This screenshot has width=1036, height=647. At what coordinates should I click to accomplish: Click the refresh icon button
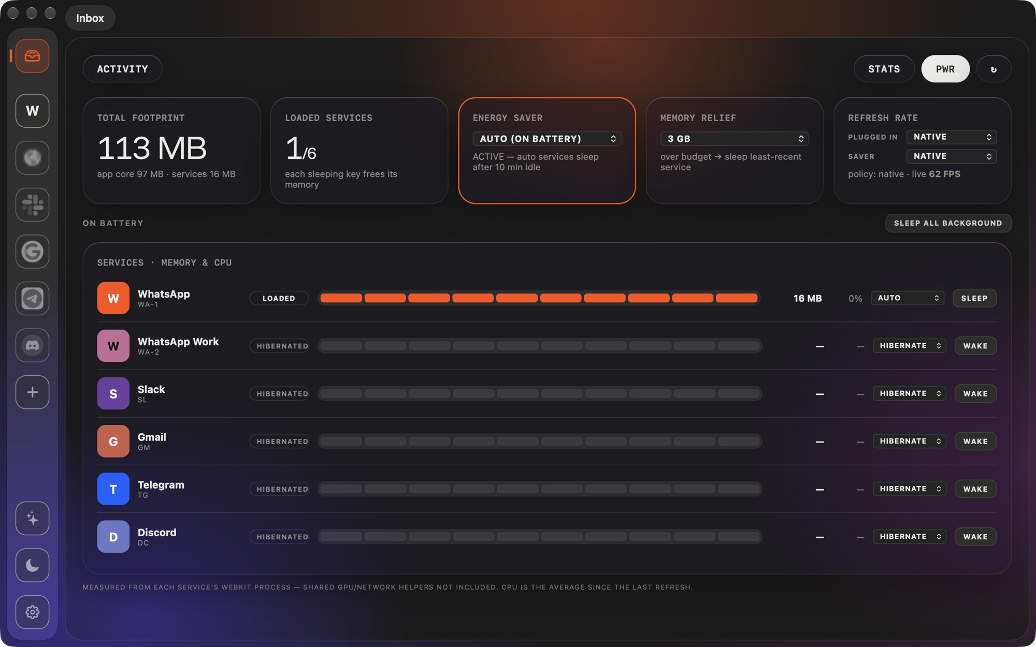click(x=994, y=69)
